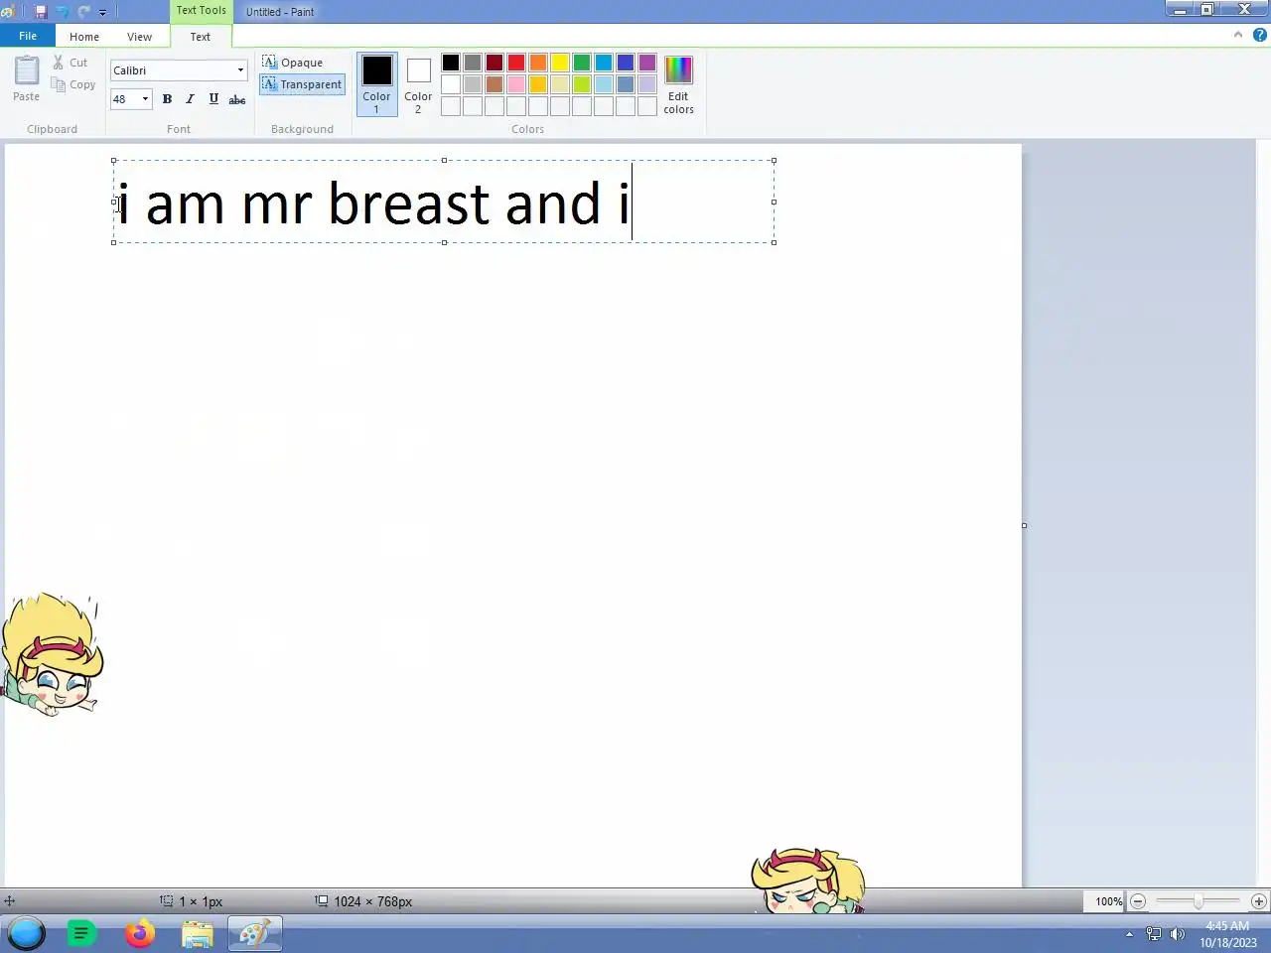
Task: Pick the orange color swatch
Action: (538, 63)
